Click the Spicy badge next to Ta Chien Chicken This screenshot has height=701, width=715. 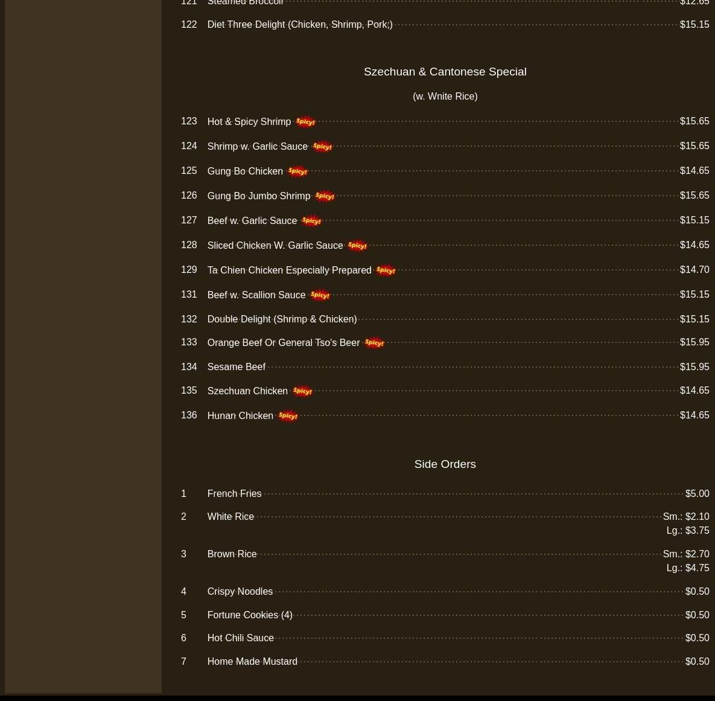tap(386, 270)
